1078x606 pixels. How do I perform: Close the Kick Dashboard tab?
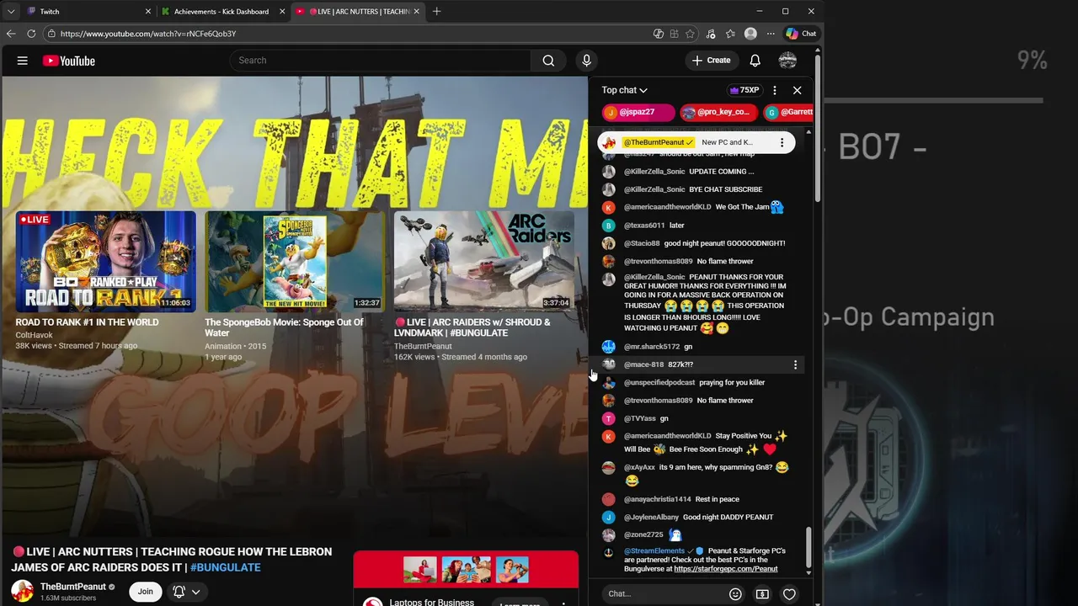[x=282, y=12]
